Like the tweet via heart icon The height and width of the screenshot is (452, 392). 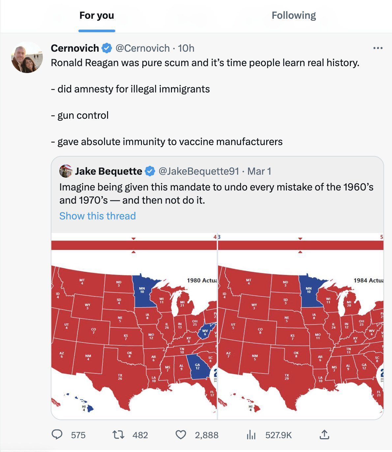[181, 435]
